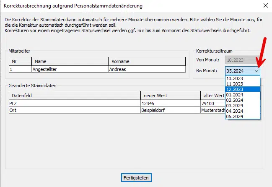The image size is (272, 187).
Task: Click the Vorname column header
Action: (x=146, y=61)
